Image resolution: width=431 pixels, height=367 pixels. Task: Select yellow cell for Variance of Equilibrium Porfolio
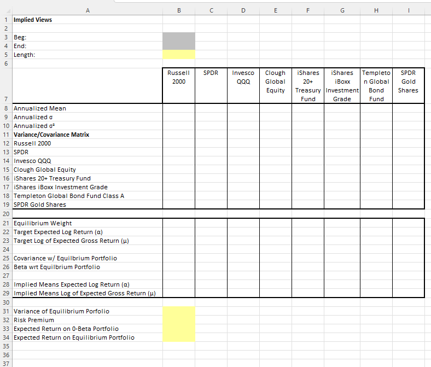[179, 311]
